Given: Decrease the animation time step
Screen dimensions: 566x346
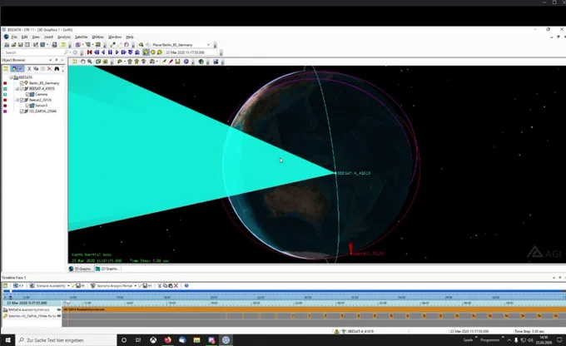Looking at the screenshot, I should click(131, 52).
